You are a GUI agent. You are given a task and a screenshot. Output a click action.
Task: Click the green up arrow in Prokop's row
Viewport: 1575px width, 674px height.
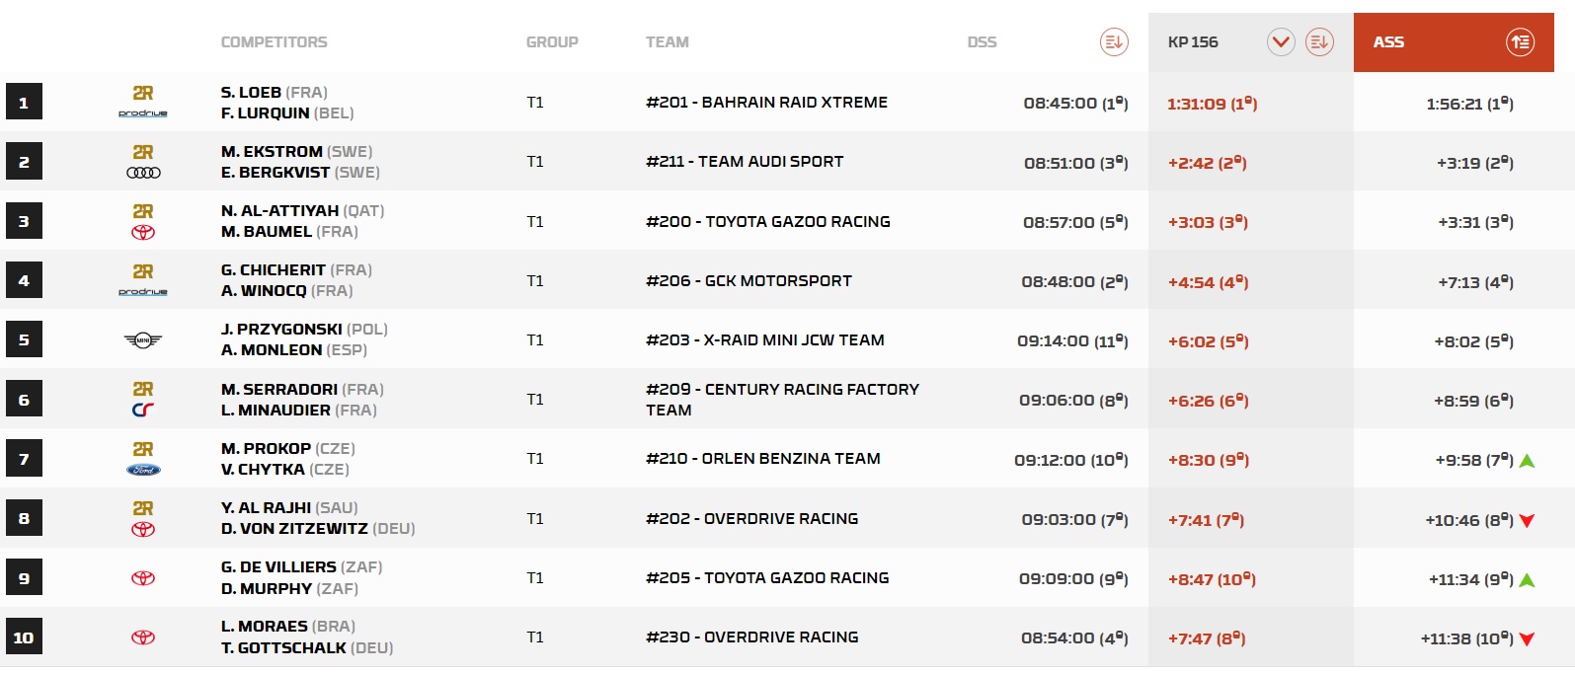(x=1527, y=461)
